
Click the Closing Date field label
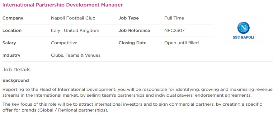click(x=133, y=43)
